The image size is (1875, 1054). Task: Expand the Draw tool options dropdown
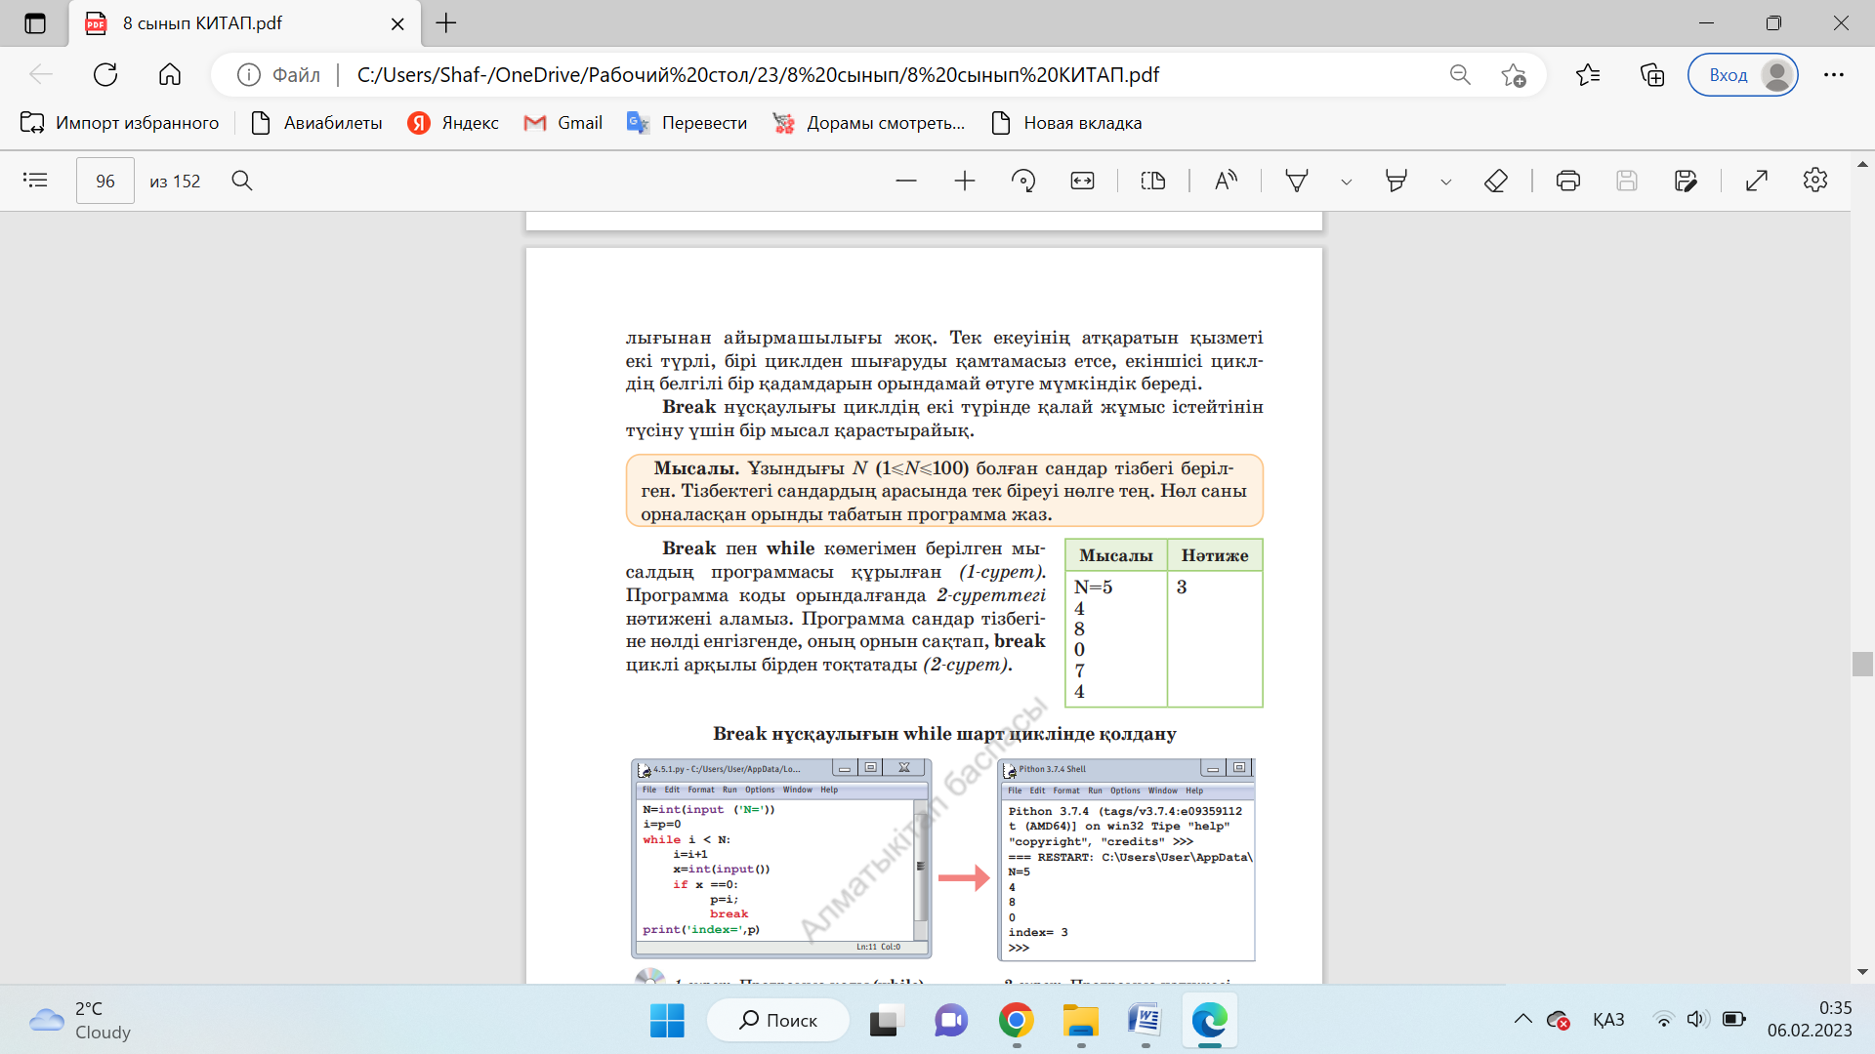(x=1347, y=182)
